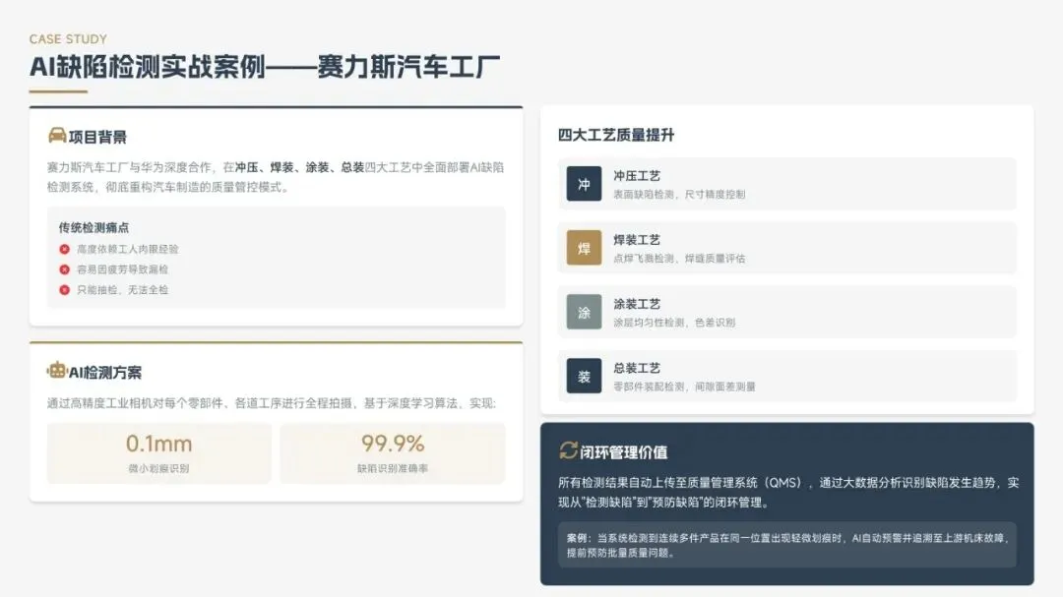Screen dimensions: 1063x597
Task: Click the CASE STUDY label
Action: (68, 39)
